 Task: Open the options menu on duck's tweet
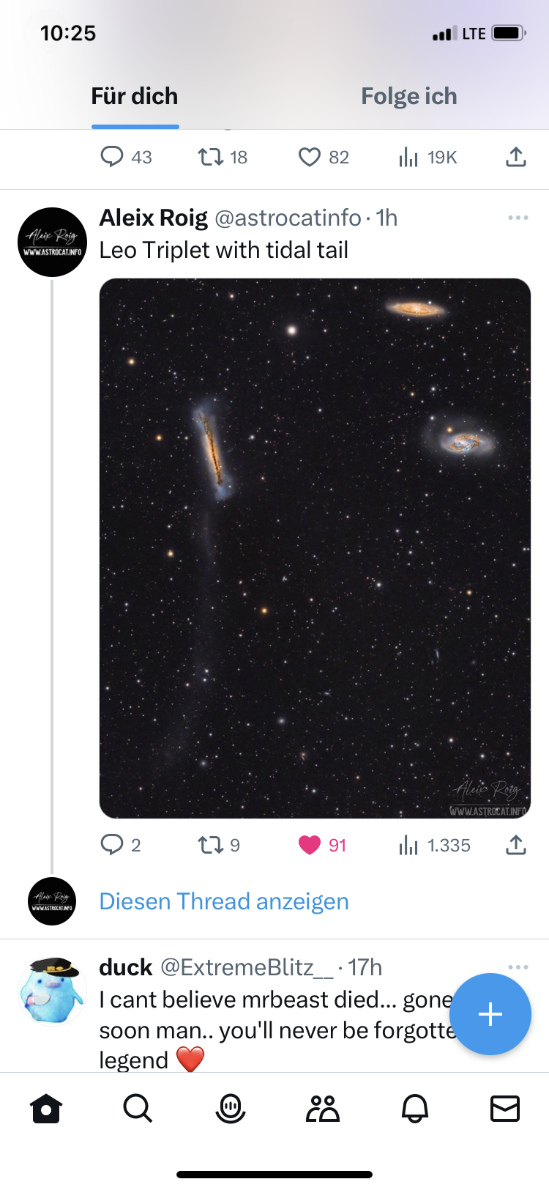click(x=518, y=967)
